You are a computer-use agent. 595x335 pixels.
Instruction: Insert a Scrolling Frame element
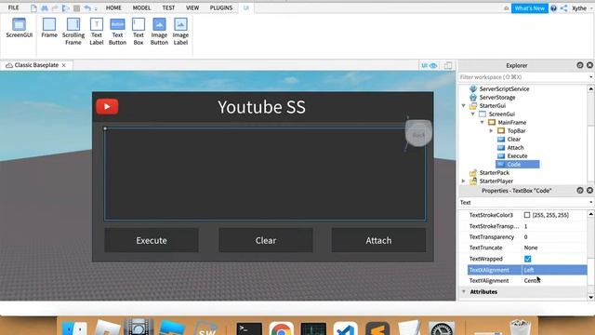click(x=73, y=32)
